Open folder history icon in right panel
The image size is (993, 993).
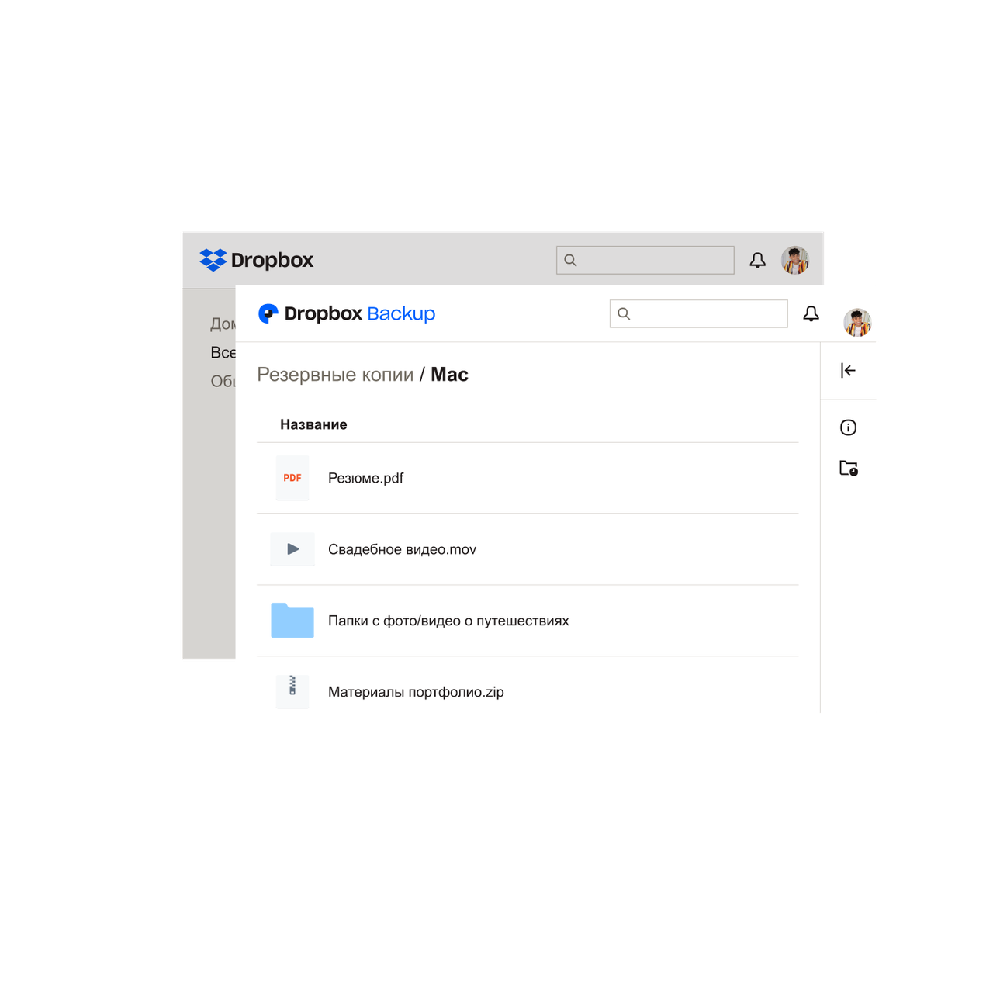point(848,469)
